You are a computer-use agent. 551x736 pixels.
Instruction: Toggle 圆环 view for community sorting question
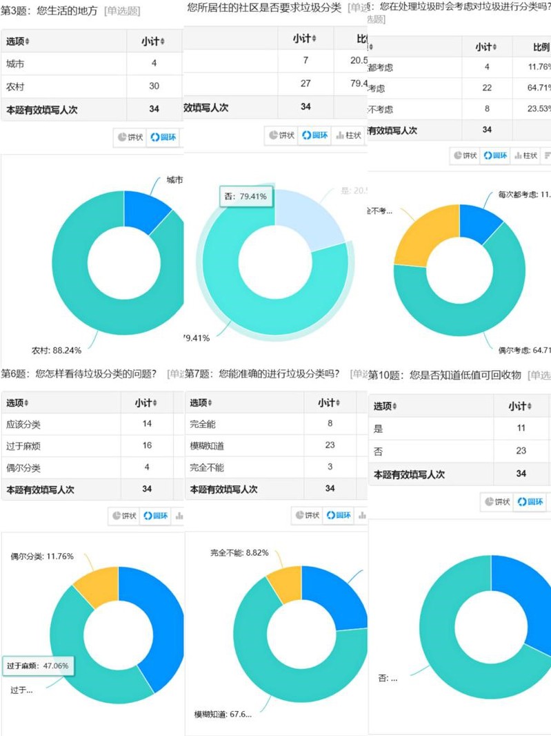[x=314, y=135]
